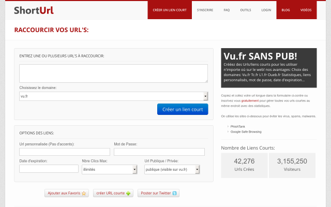Click Choisissez le domaine label
Viewport: 331px width, 207px height.
(38, 87)
